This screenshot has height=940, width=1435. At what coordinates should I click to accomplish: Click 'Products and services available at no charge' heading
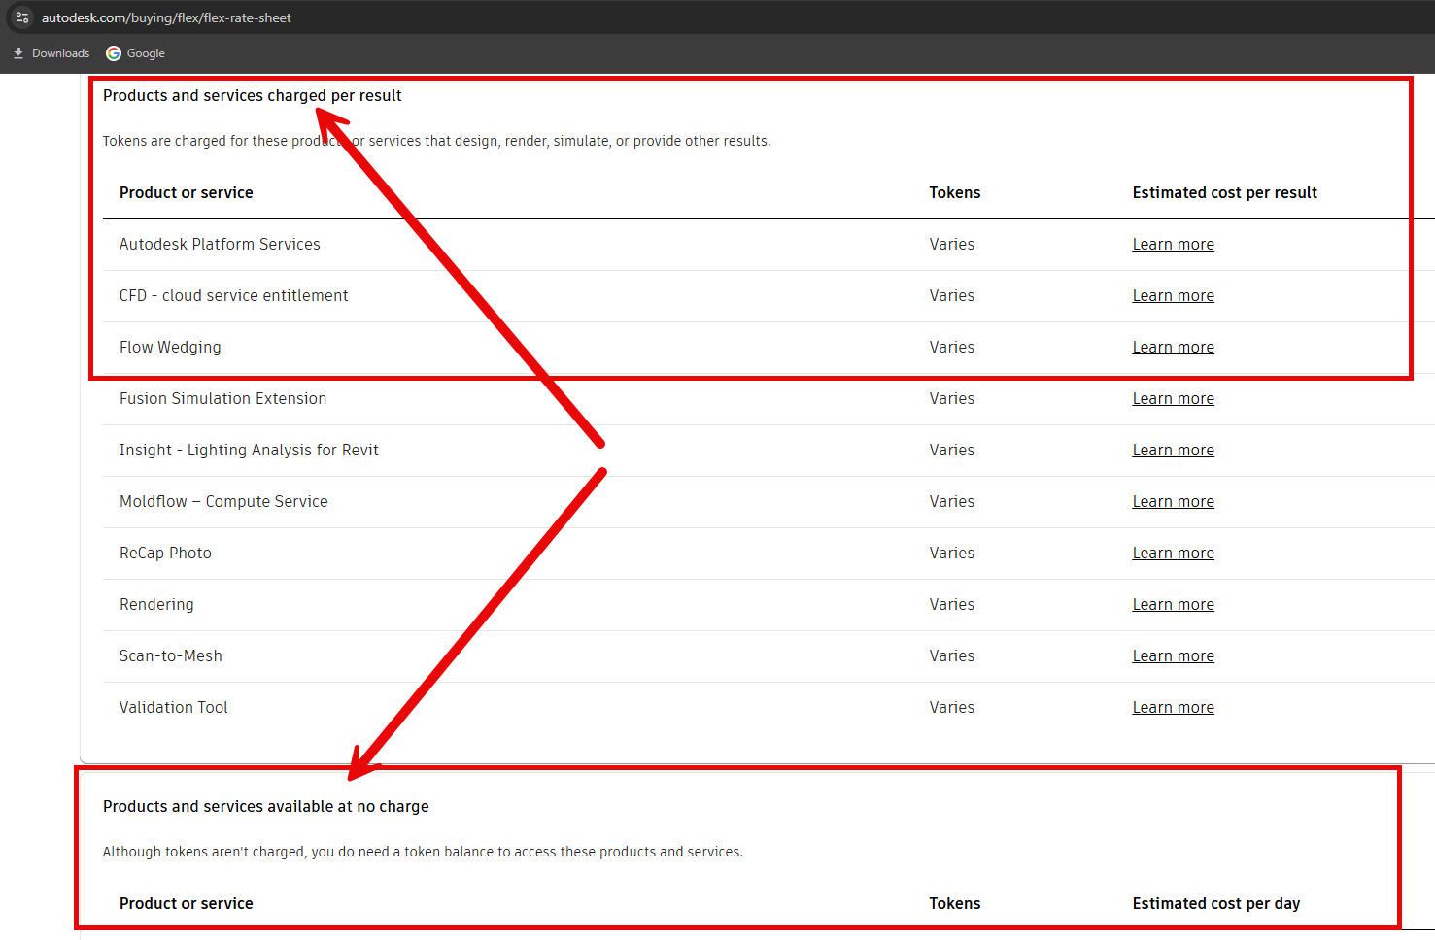click(x=265, y=807)
